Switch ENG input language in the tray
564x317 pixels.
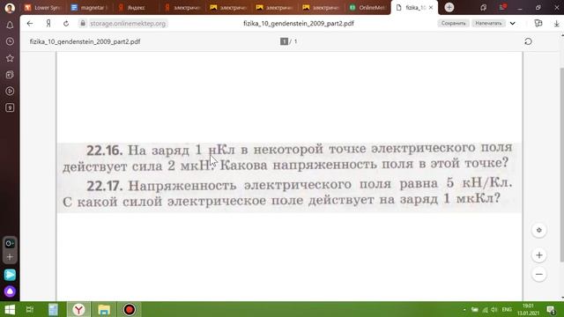507,309
